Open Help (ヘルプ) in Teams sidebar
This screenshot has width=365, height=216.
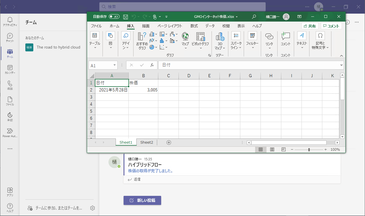[x=10, y=208]
